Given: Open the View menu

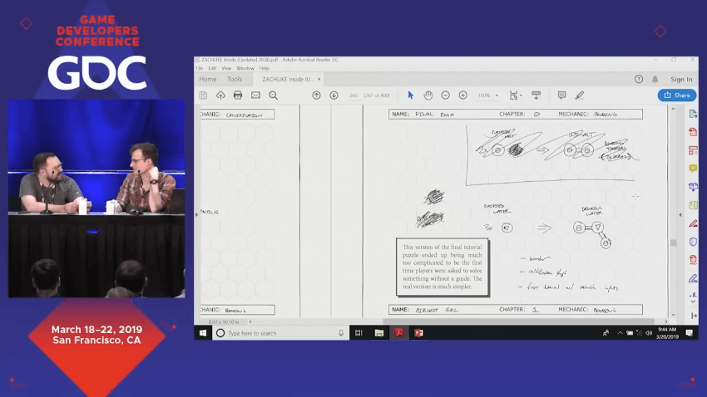Looking at the screenshot, I should pos(226,68).
